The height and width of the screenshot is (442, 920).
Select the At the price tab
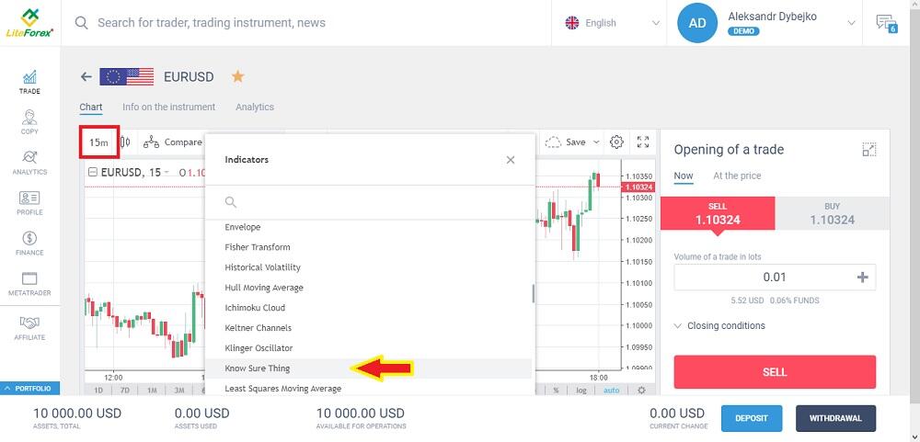click(737, 176)
